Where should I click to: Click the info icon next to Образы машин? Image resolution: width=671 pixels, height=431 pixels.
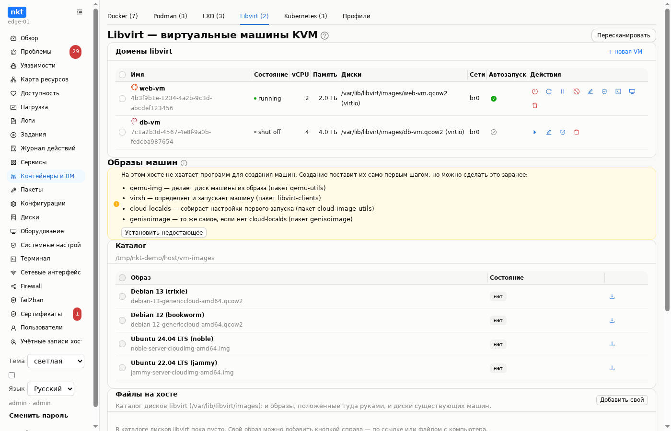coord(184,163)
